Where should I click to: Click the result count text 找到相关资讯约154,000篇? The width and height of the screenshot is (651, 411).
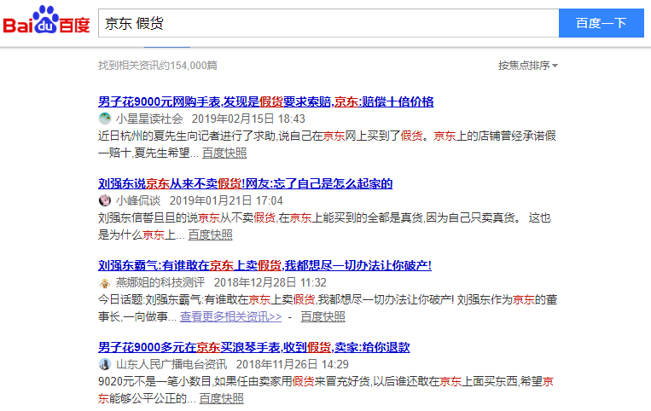pyautogui.click(x=158, y=66)
